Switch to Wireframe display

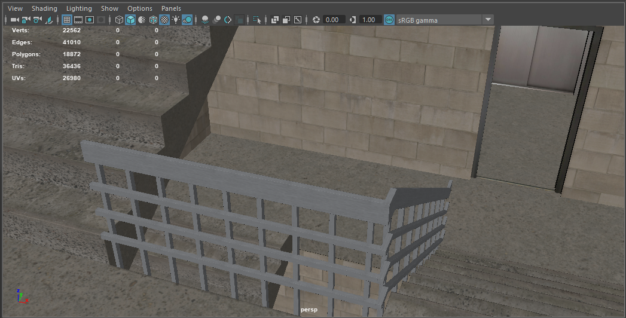click(x=119, y=20)
